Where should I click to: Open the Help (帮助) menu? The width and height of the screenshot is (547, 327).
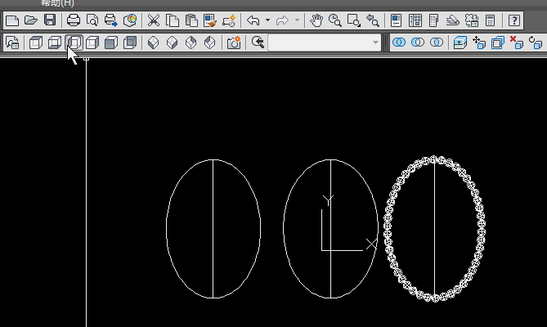(57, 3)
